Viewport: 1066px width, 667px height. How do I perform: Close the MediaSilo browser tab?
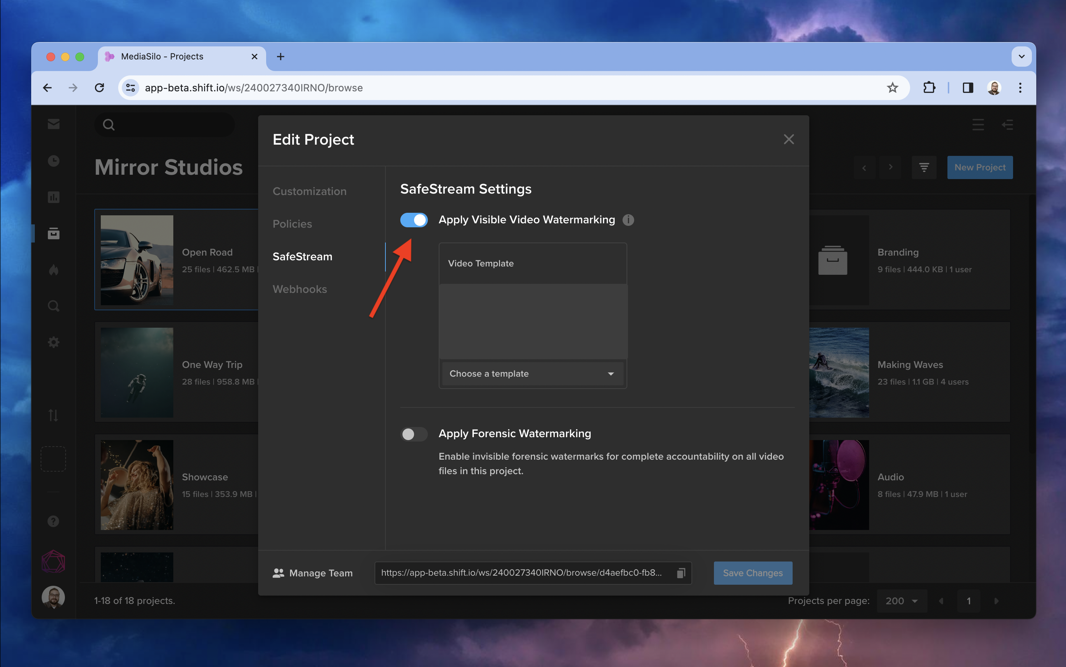point(255,57)
